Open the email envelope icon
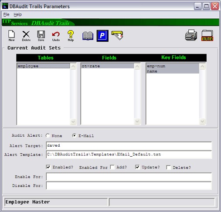This screenshot has height=212, width=221. (x=117, y=35)
